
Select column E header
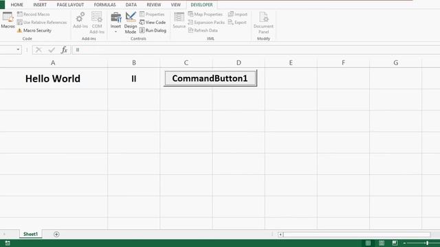click(x=291, y=62)
